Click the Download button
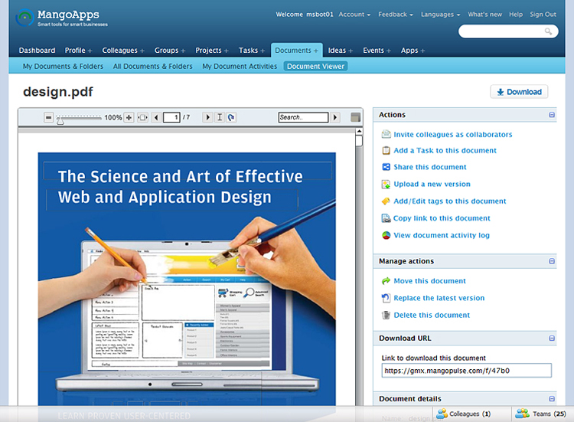This screenshot has width=574, height=422. (x=519, y=92)
